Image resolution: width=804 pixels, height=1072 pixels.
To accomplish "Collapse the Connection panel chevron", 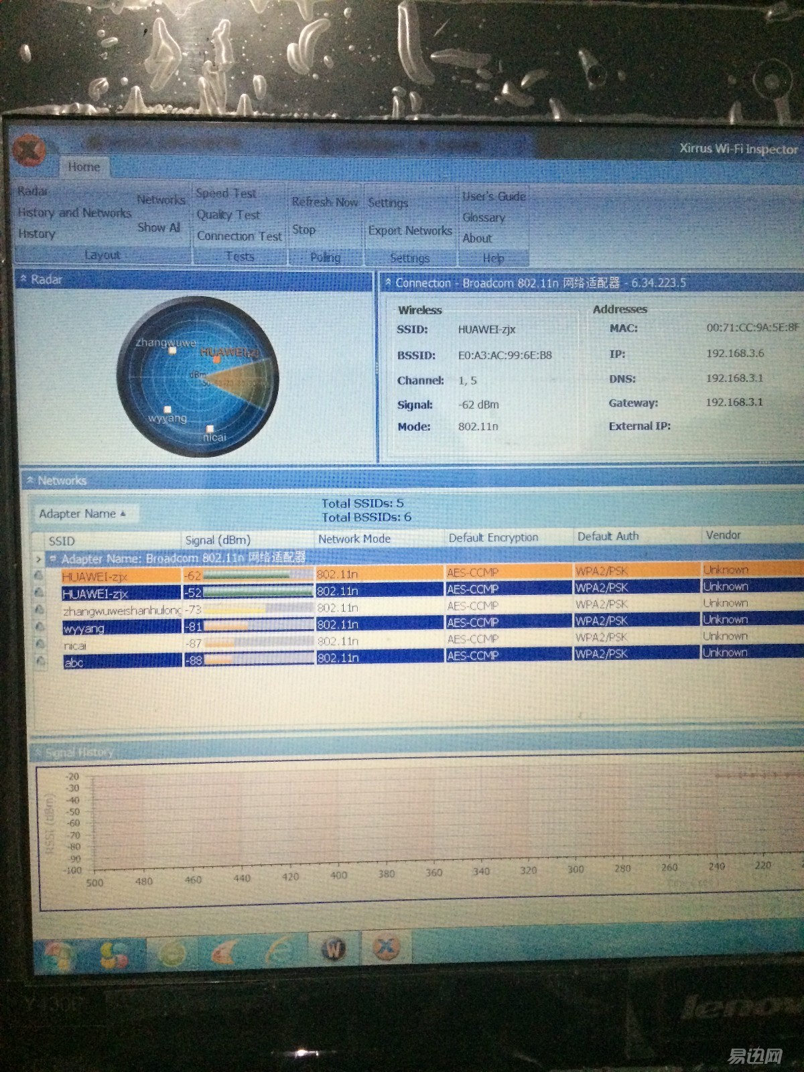I will click(x=388, y=283).
